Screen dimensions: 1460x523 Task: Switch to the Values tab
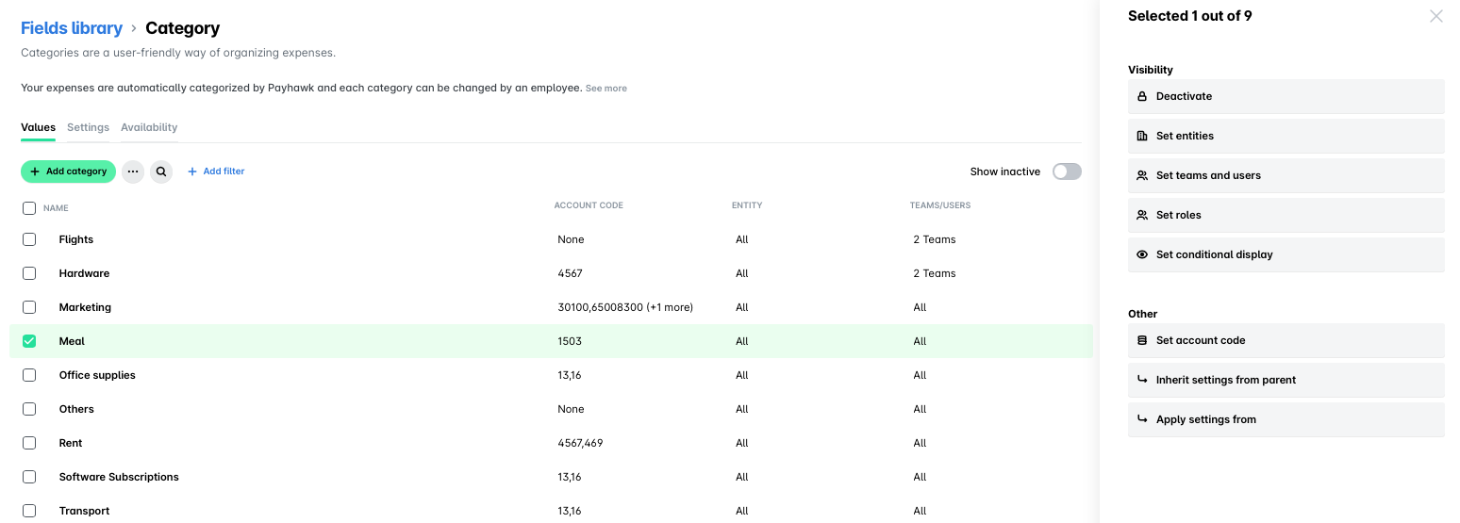click(38, 127)
